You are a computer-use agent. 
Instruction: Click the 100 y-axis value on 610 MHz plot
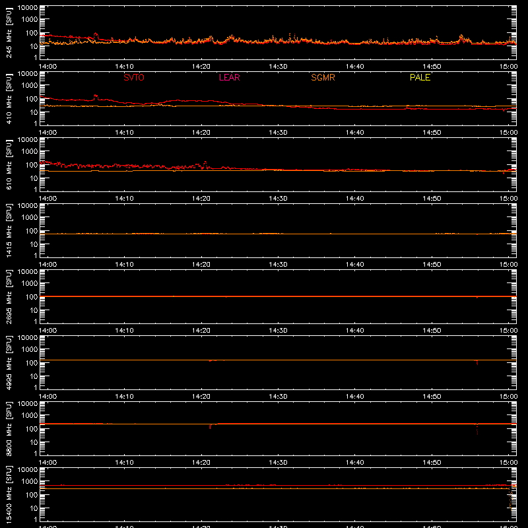click(x=32, y=165)
